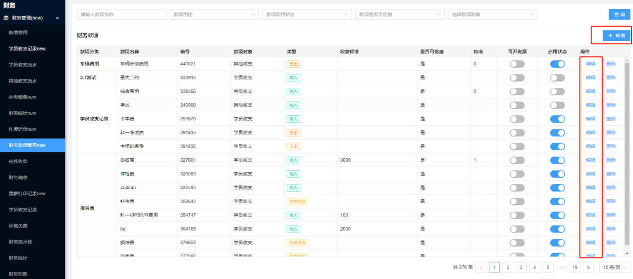Expand the 款项启用状态 dropdown
633x279 pixels.
pos(307,14)
